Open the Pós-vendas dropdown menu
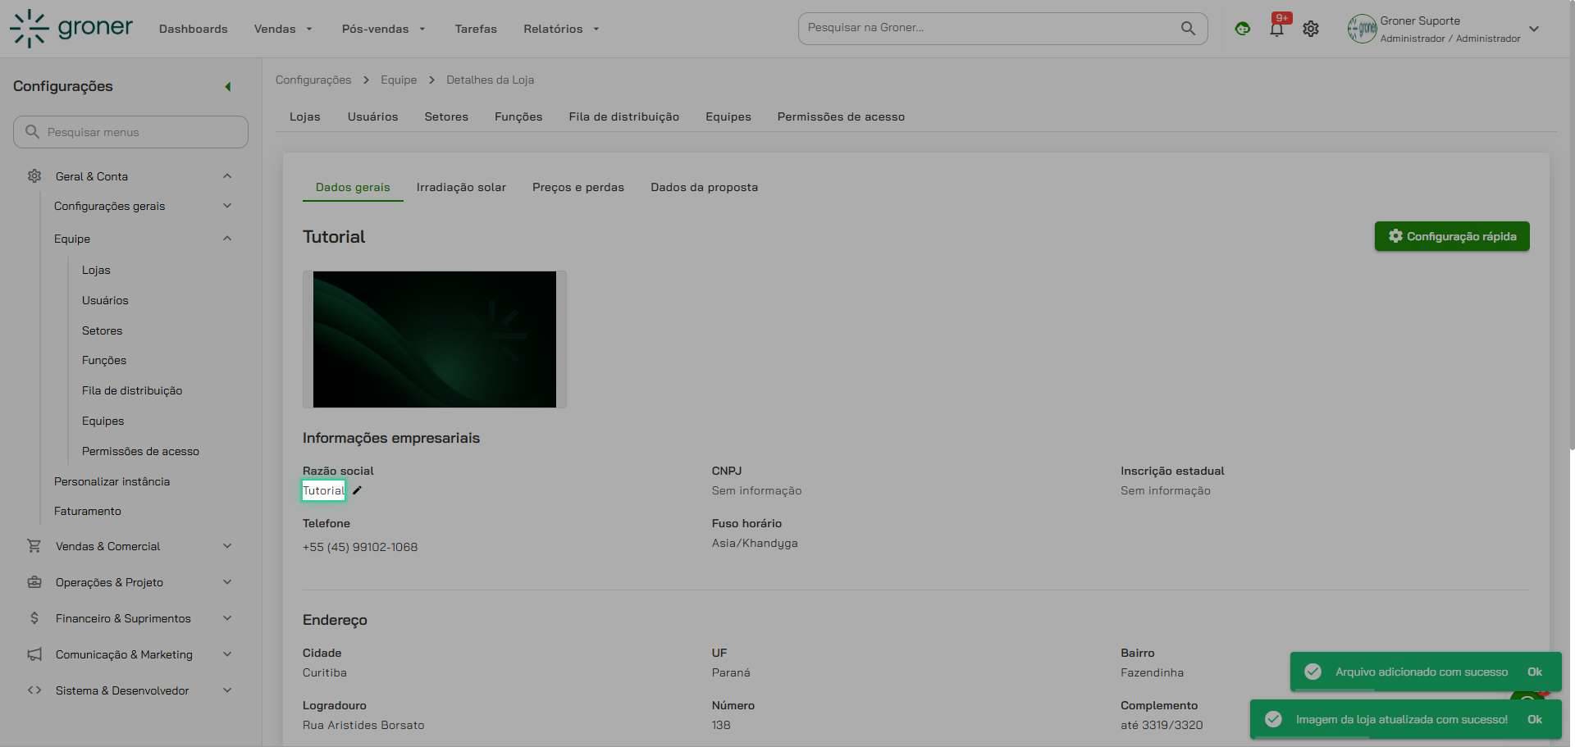 [x=383, y=29]
